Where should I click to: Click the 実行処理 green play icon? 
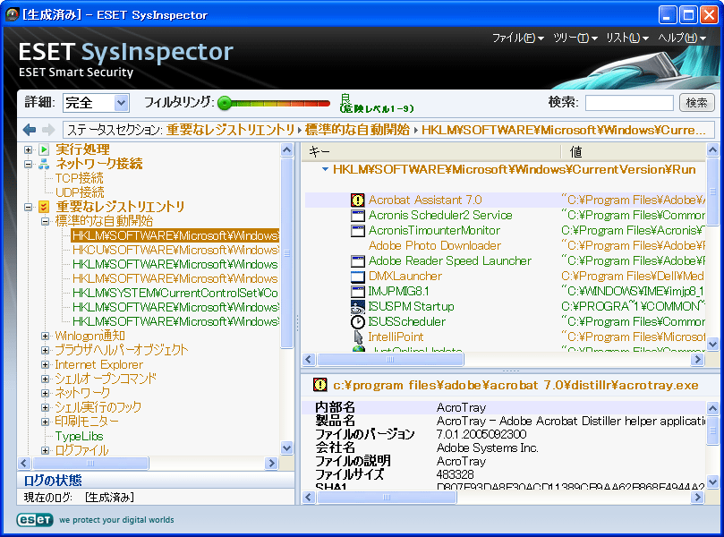[44, 149]
